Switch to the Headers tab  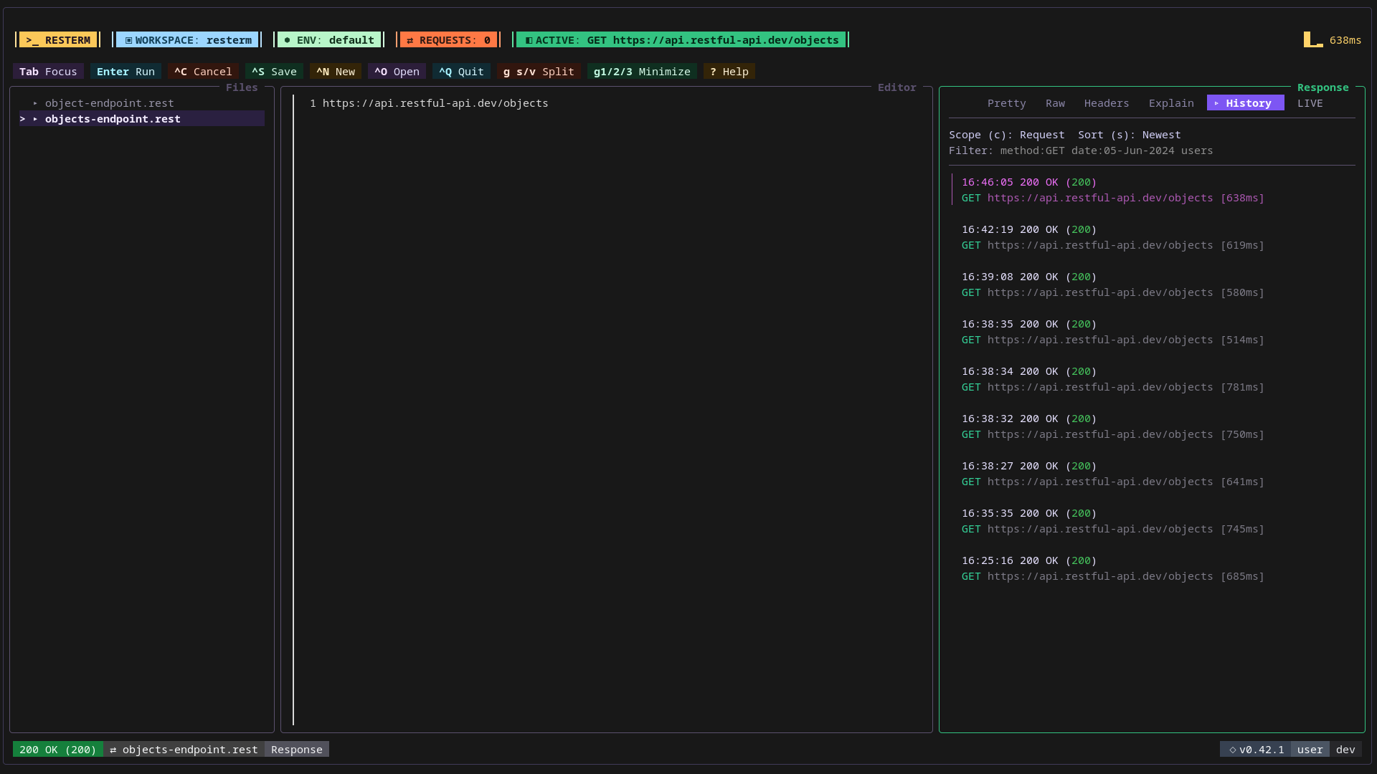pos(1107,103)
